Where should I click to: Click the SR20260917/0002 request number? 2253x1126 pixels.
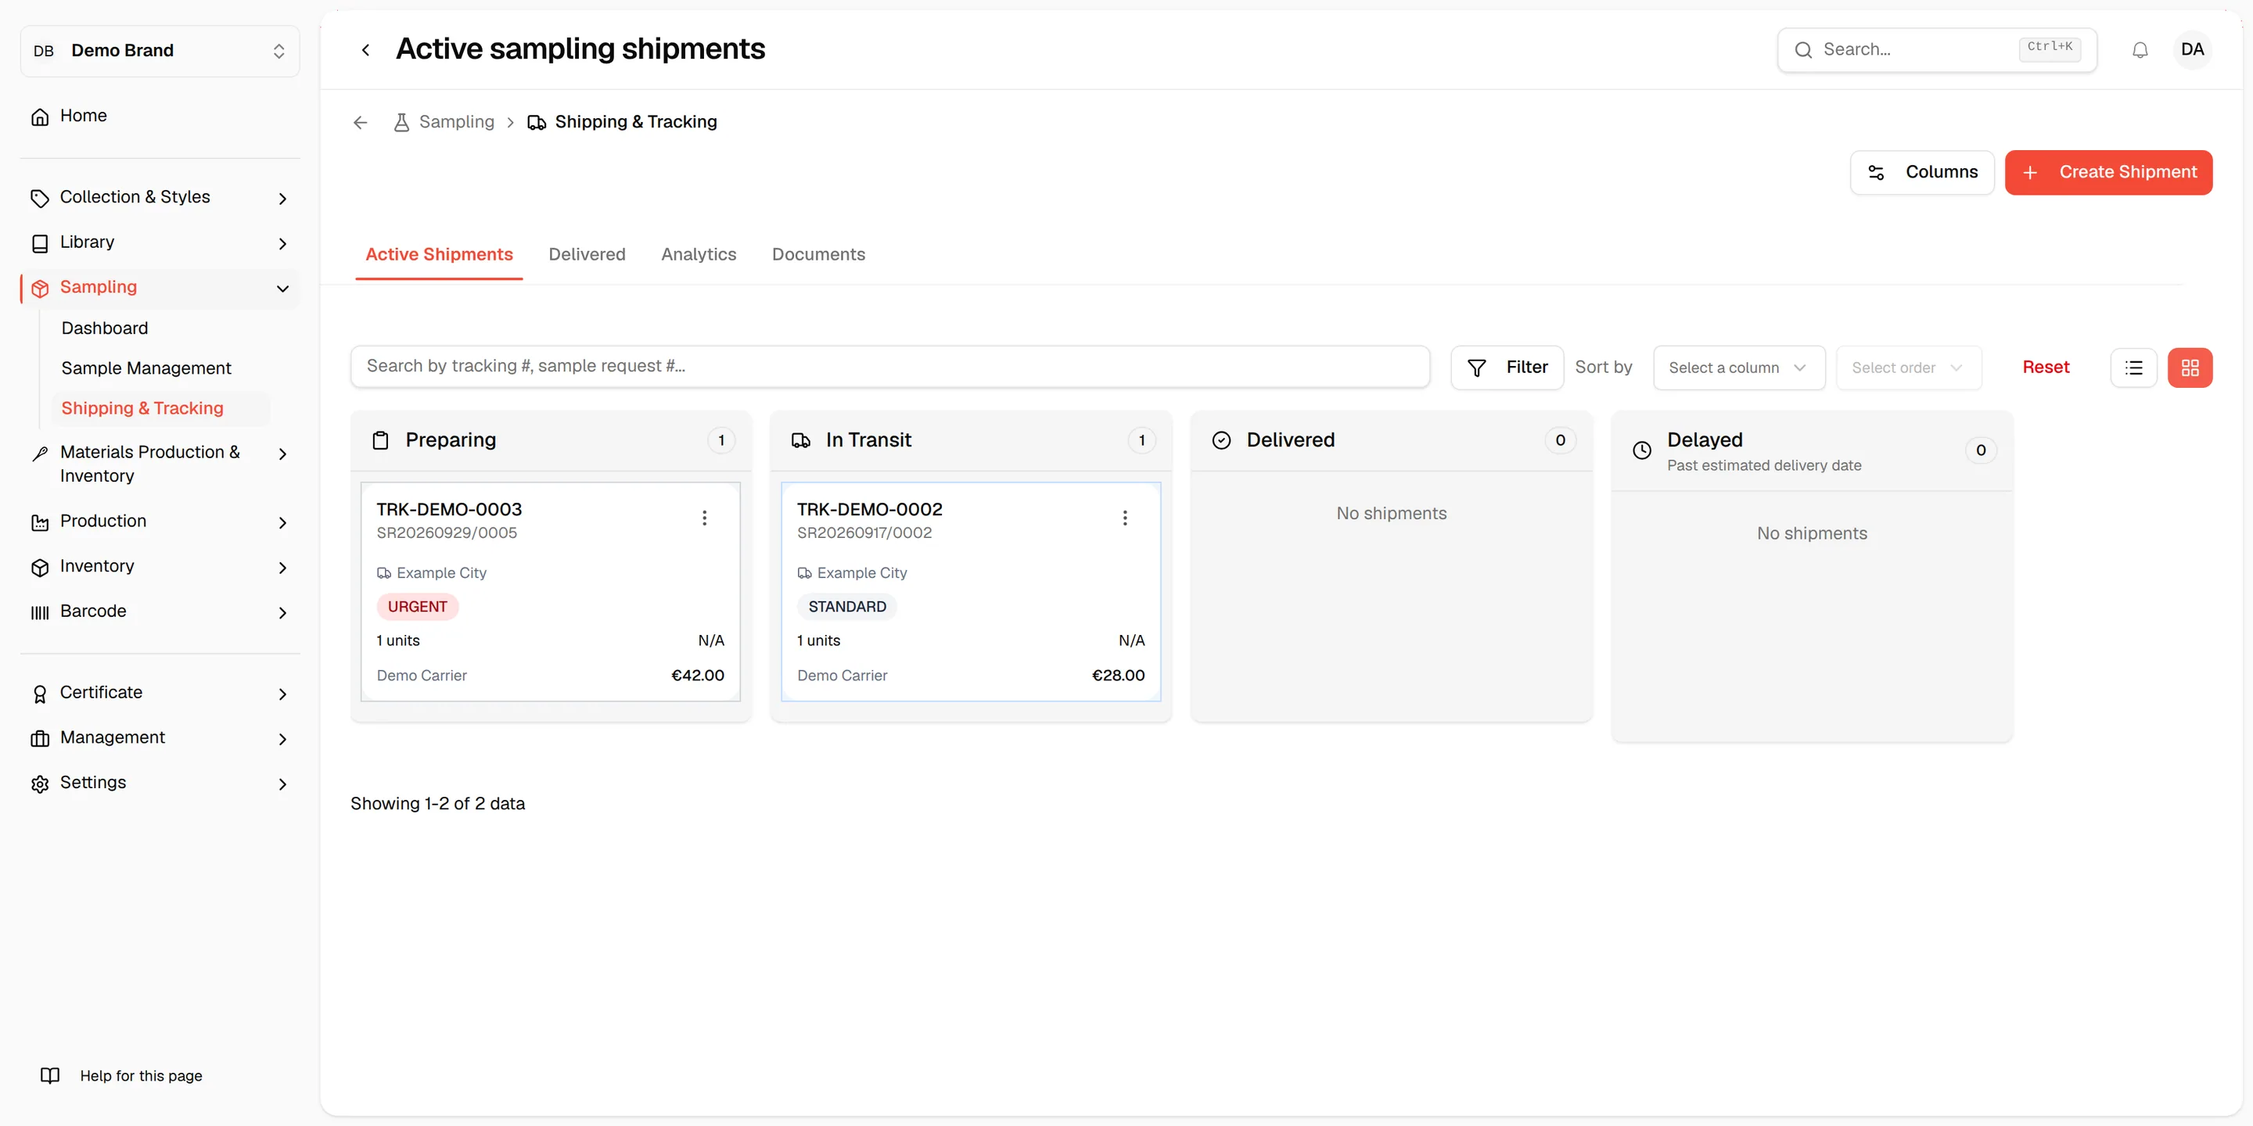pos(864,533)
